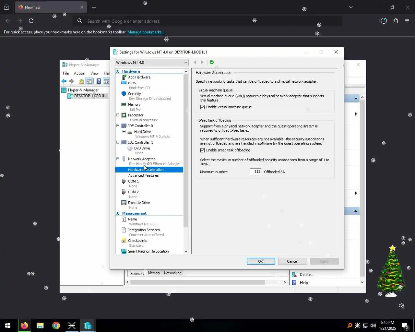This screenshot has height=332, width=415.
Task: Open the Firefox hamburger menu
Action: 407,21
